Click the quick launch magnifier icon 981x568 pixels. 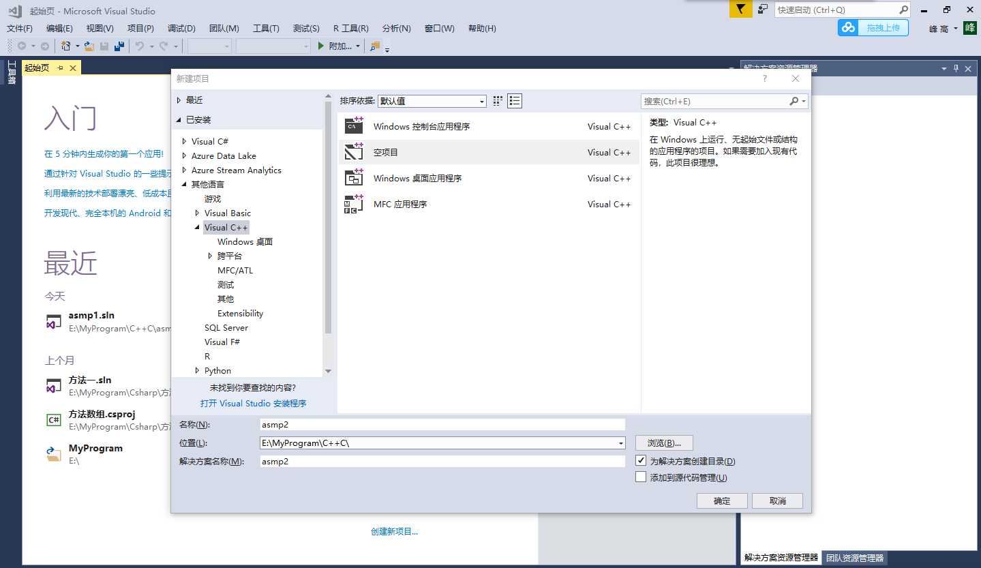tap(903, 10)
